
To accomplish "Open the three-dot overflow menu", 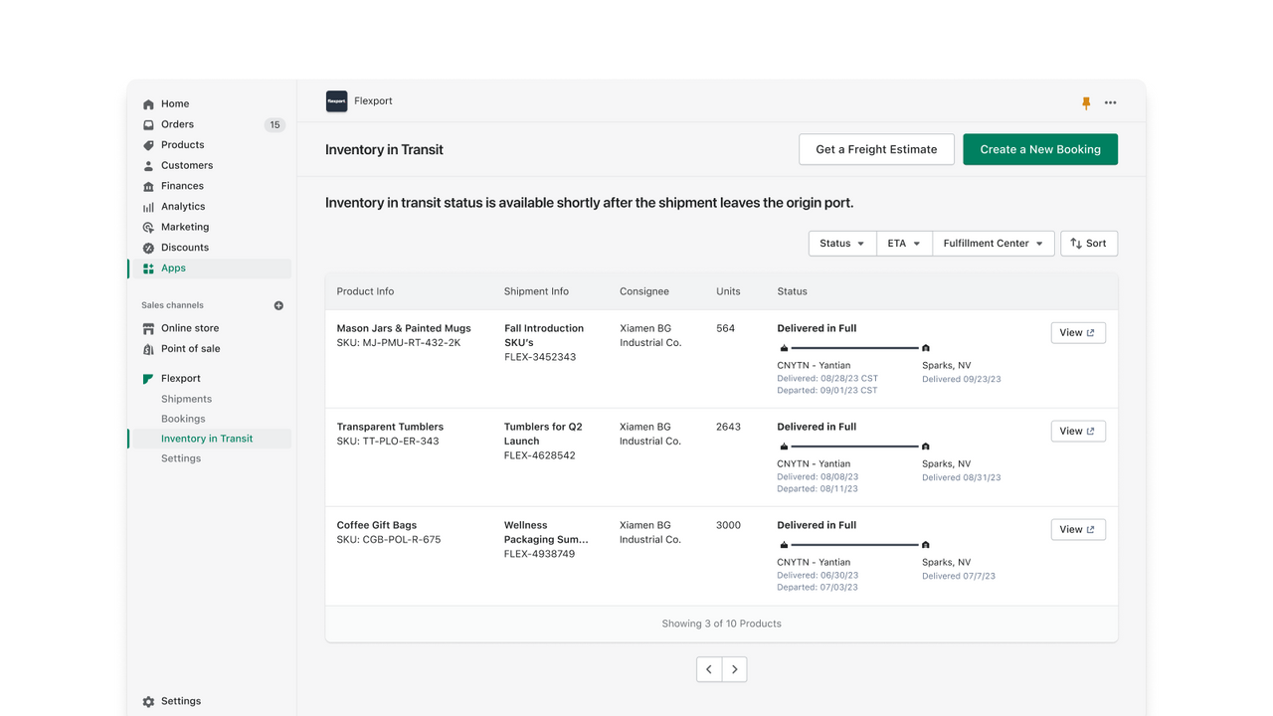I will point(1111,101).
